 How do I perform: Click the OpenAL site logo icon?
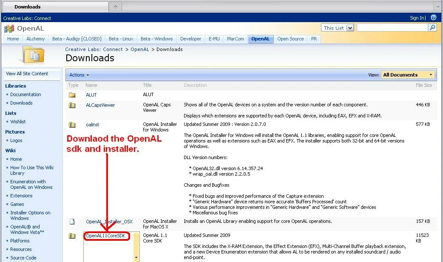point(9,28)
